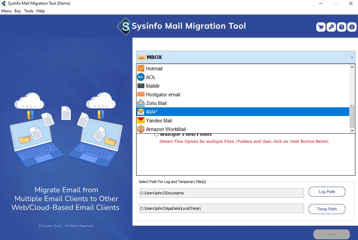Viewport: 358px width, 240px height.
Task: Click the MBOX envelope icon in combo box
Action: pyautogui.click(x=141, y=57)
